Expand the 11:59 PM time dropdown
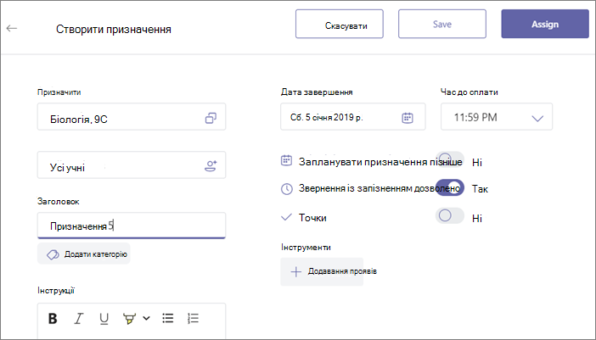Viewport: 596px width, 340px height. click(497, 116)
